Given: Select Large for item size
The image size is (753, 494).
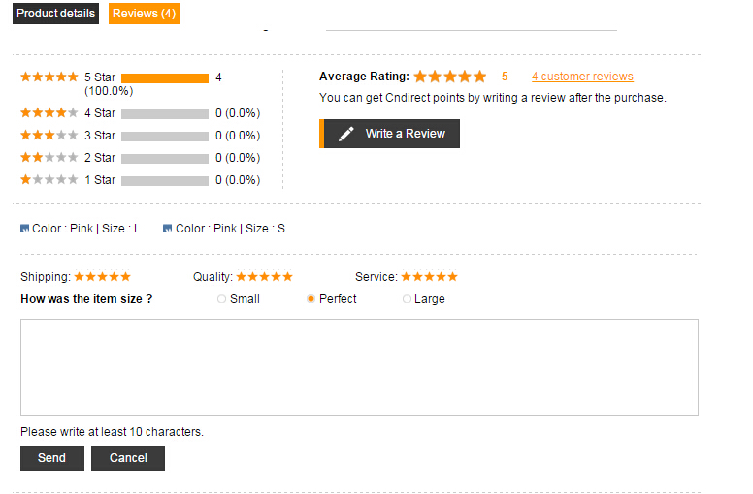Looking at the screenshot, I should pos(407,299).
